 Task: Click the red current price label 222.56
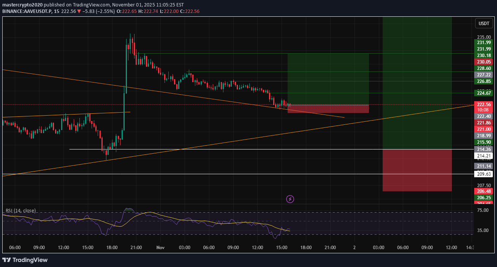click(483, 104)
